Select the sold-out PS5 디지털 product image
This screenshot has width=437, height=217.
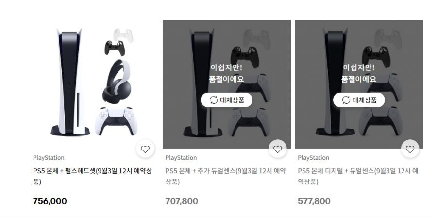359,84
